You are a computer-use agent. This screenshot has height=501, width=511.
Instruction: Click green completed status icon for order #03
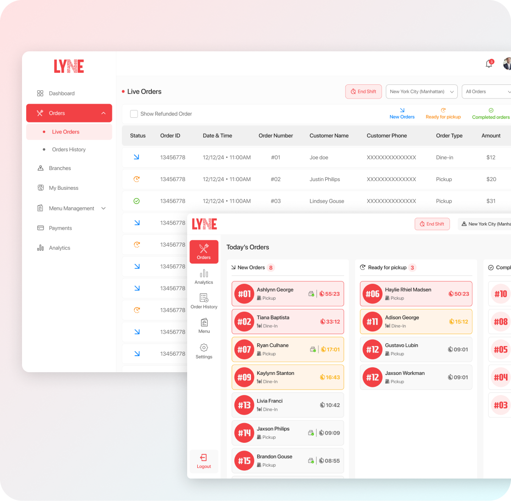pyautogui.click(x=136, y=201)
